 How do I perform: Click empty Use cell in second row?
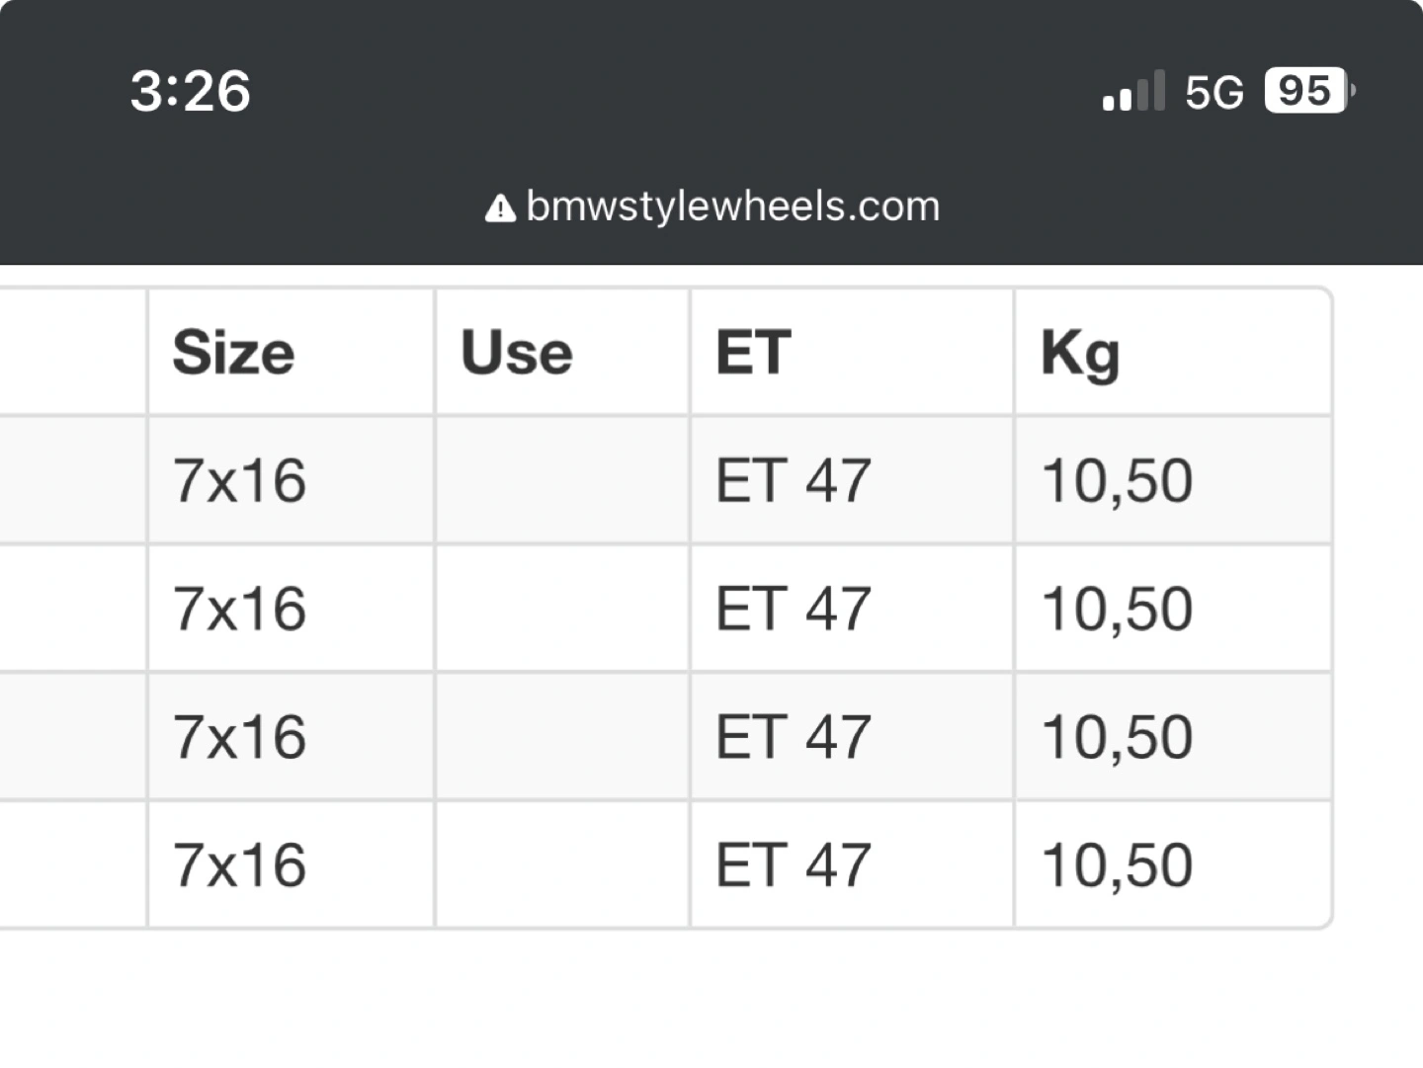[562, 609]
